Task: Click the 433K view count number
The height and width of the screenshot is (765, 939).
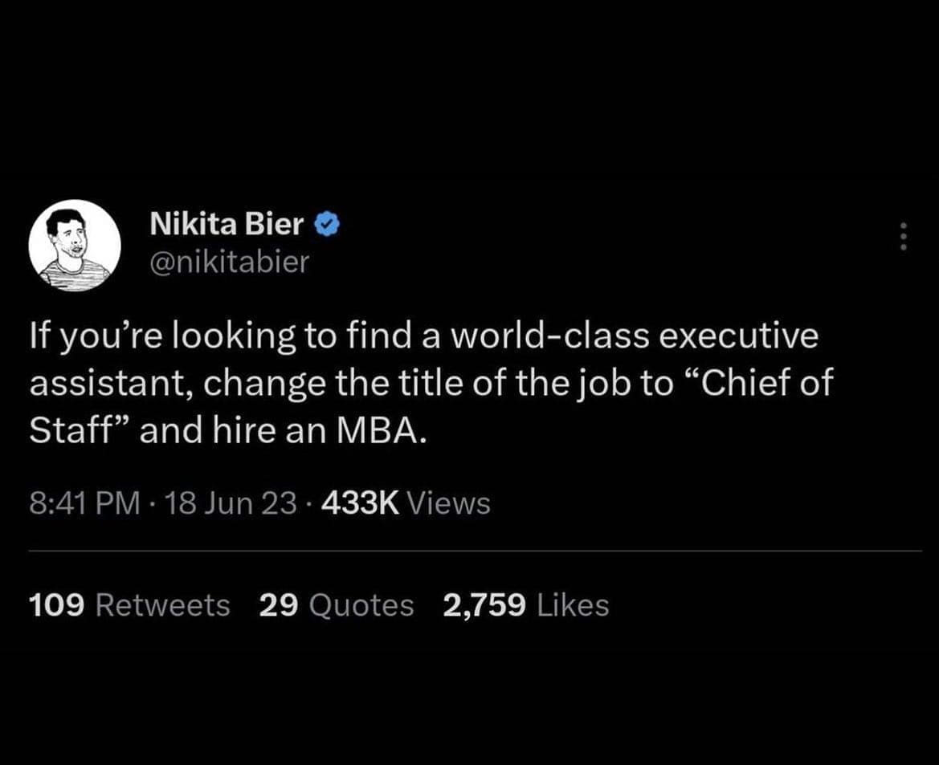Action: (360, 503)
